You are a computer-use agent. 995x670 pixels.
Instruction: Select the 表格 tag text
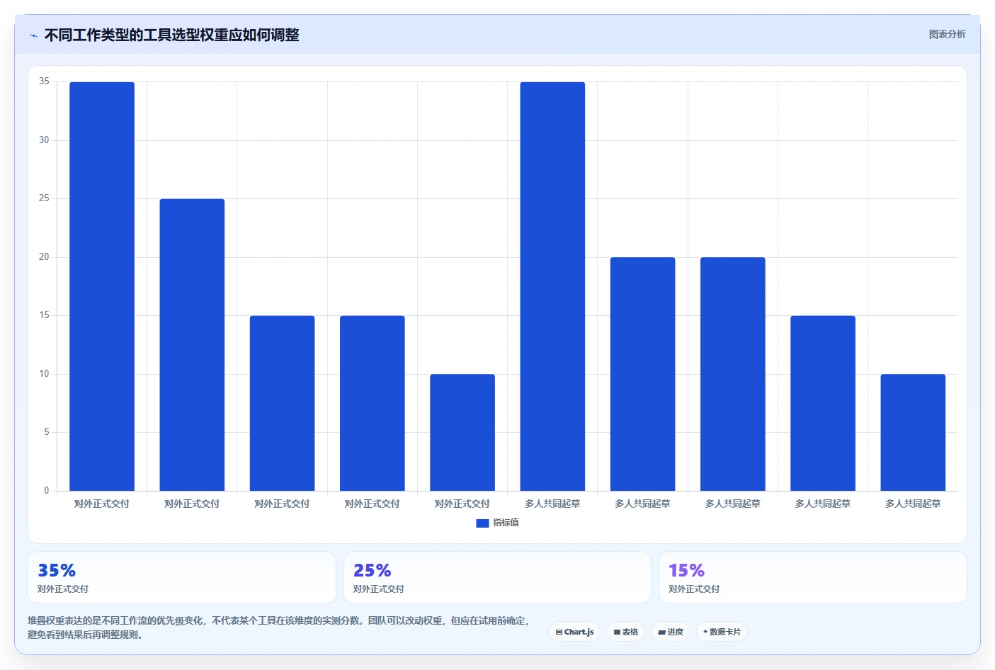coord(630,632)
